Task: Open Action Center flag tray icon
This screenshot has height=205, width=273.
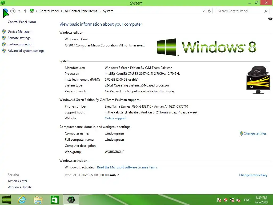Action: (219, 200)
